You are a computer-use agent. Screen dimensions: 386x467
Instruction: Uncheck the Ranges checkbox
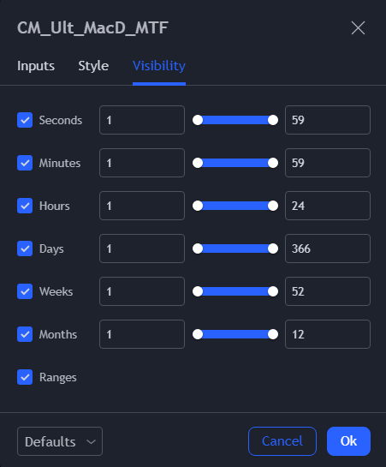coord(25,377)
